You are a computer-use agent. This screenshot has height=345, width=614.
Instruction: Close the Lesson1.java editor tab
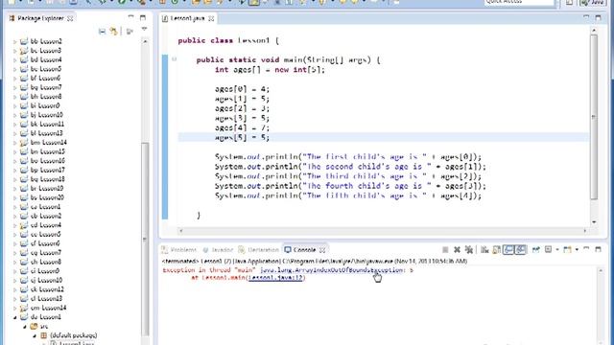coord(211,18)
